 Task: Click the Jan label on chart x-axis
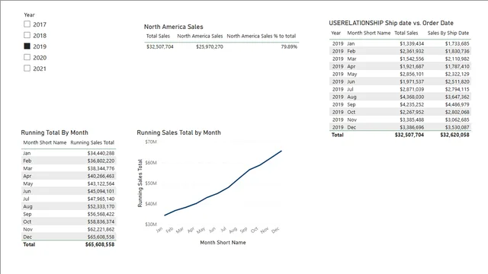point(159,230)
